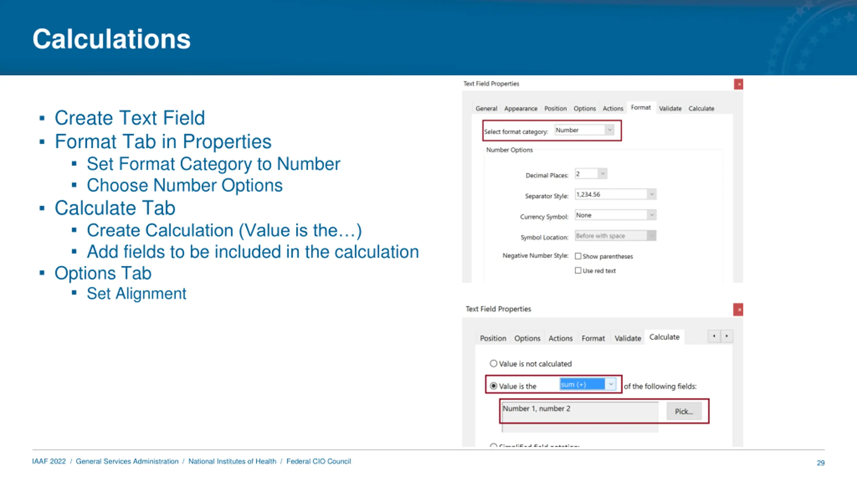857x482 pixels.
Task: Click the Choose Number Options bullet
Action: tap(185, 185)
